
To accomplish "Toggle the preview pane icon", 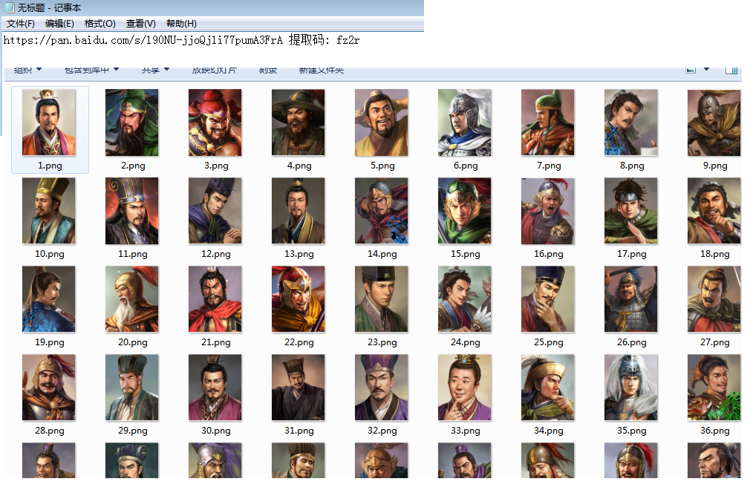I will point(731,70).
